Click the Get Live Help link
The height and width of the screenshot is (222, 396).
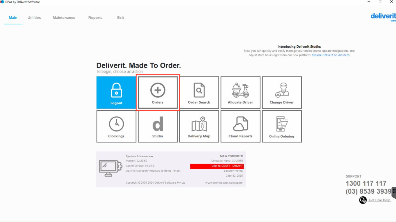click(x=380, y=200)
